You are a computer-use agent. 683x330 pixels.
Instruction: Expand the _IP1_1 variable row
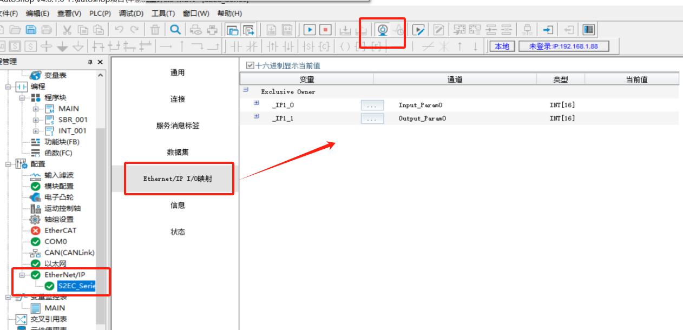click(257, 117)
